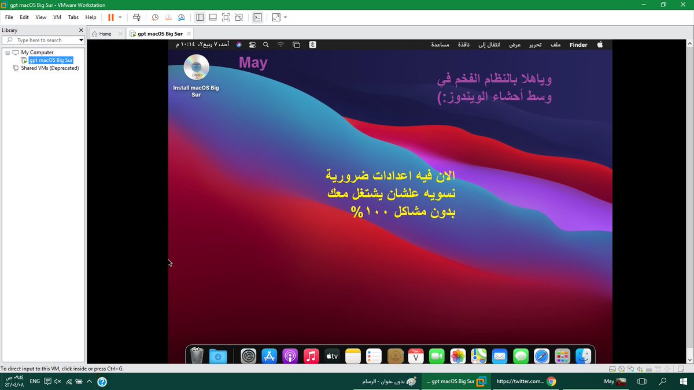
Task: Enter full screen mode from toolbar
Action: pyautogui.click(x=226, y=17)
